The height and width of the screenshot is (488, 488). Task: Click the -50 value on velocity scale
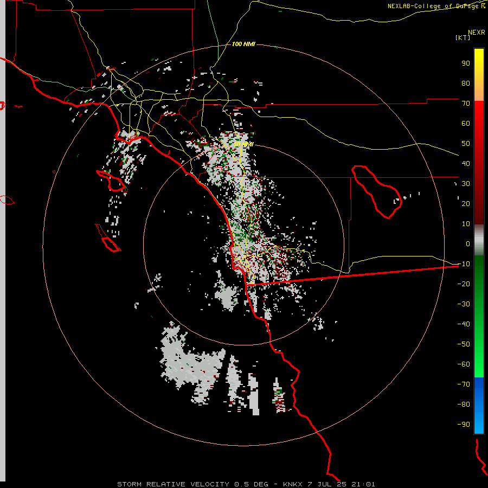point(464,344)
